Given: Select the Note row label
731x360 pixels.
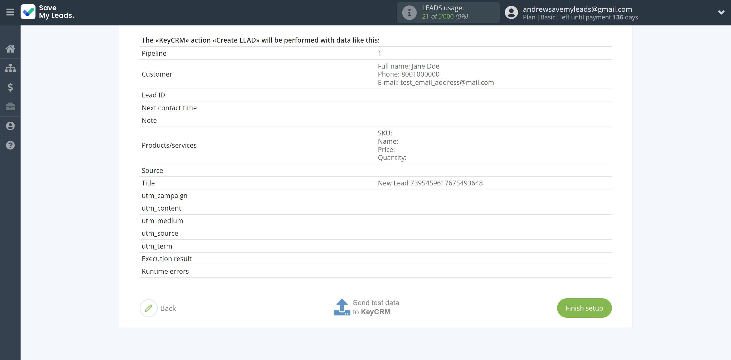Looking at the screenshot, I should [149, 121].
